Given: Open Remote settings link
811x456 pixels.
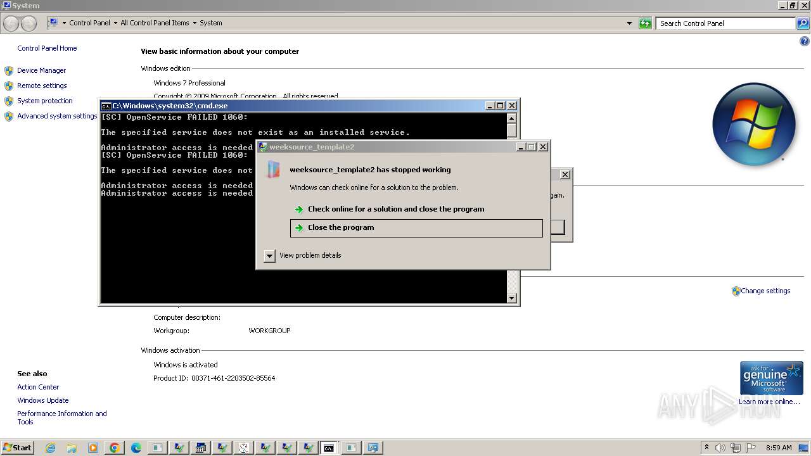Looking at the screenshot, I should [42, 85].
